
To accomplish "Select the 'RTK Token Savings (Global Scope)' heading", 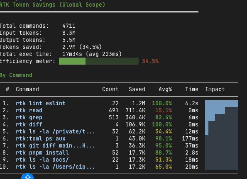I will (x=52, y=5).
